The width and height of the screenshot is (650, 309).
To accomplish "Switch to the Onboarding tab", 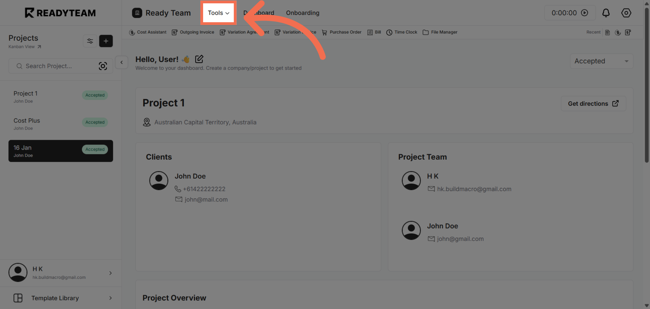I will [303, 13].
